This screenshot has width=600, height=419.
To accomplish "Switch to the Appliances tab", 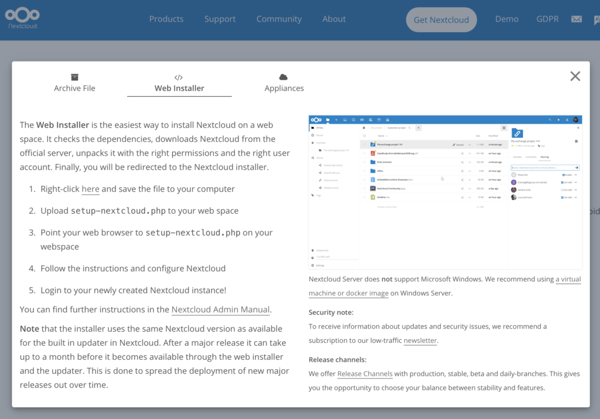I will (284, 88).
